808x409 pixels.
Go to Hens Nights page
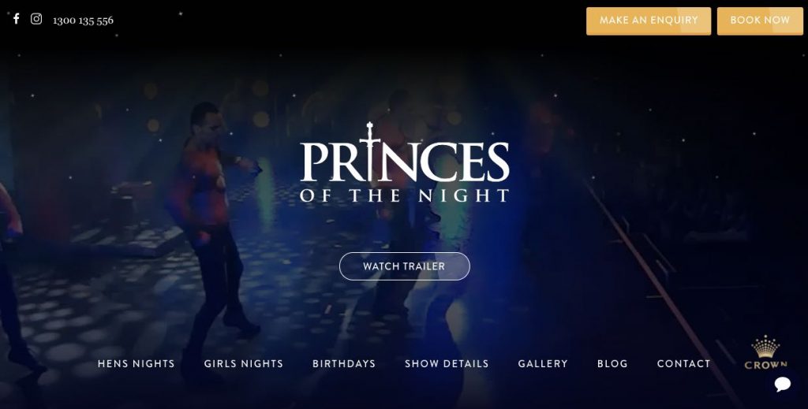pos(136,364)
